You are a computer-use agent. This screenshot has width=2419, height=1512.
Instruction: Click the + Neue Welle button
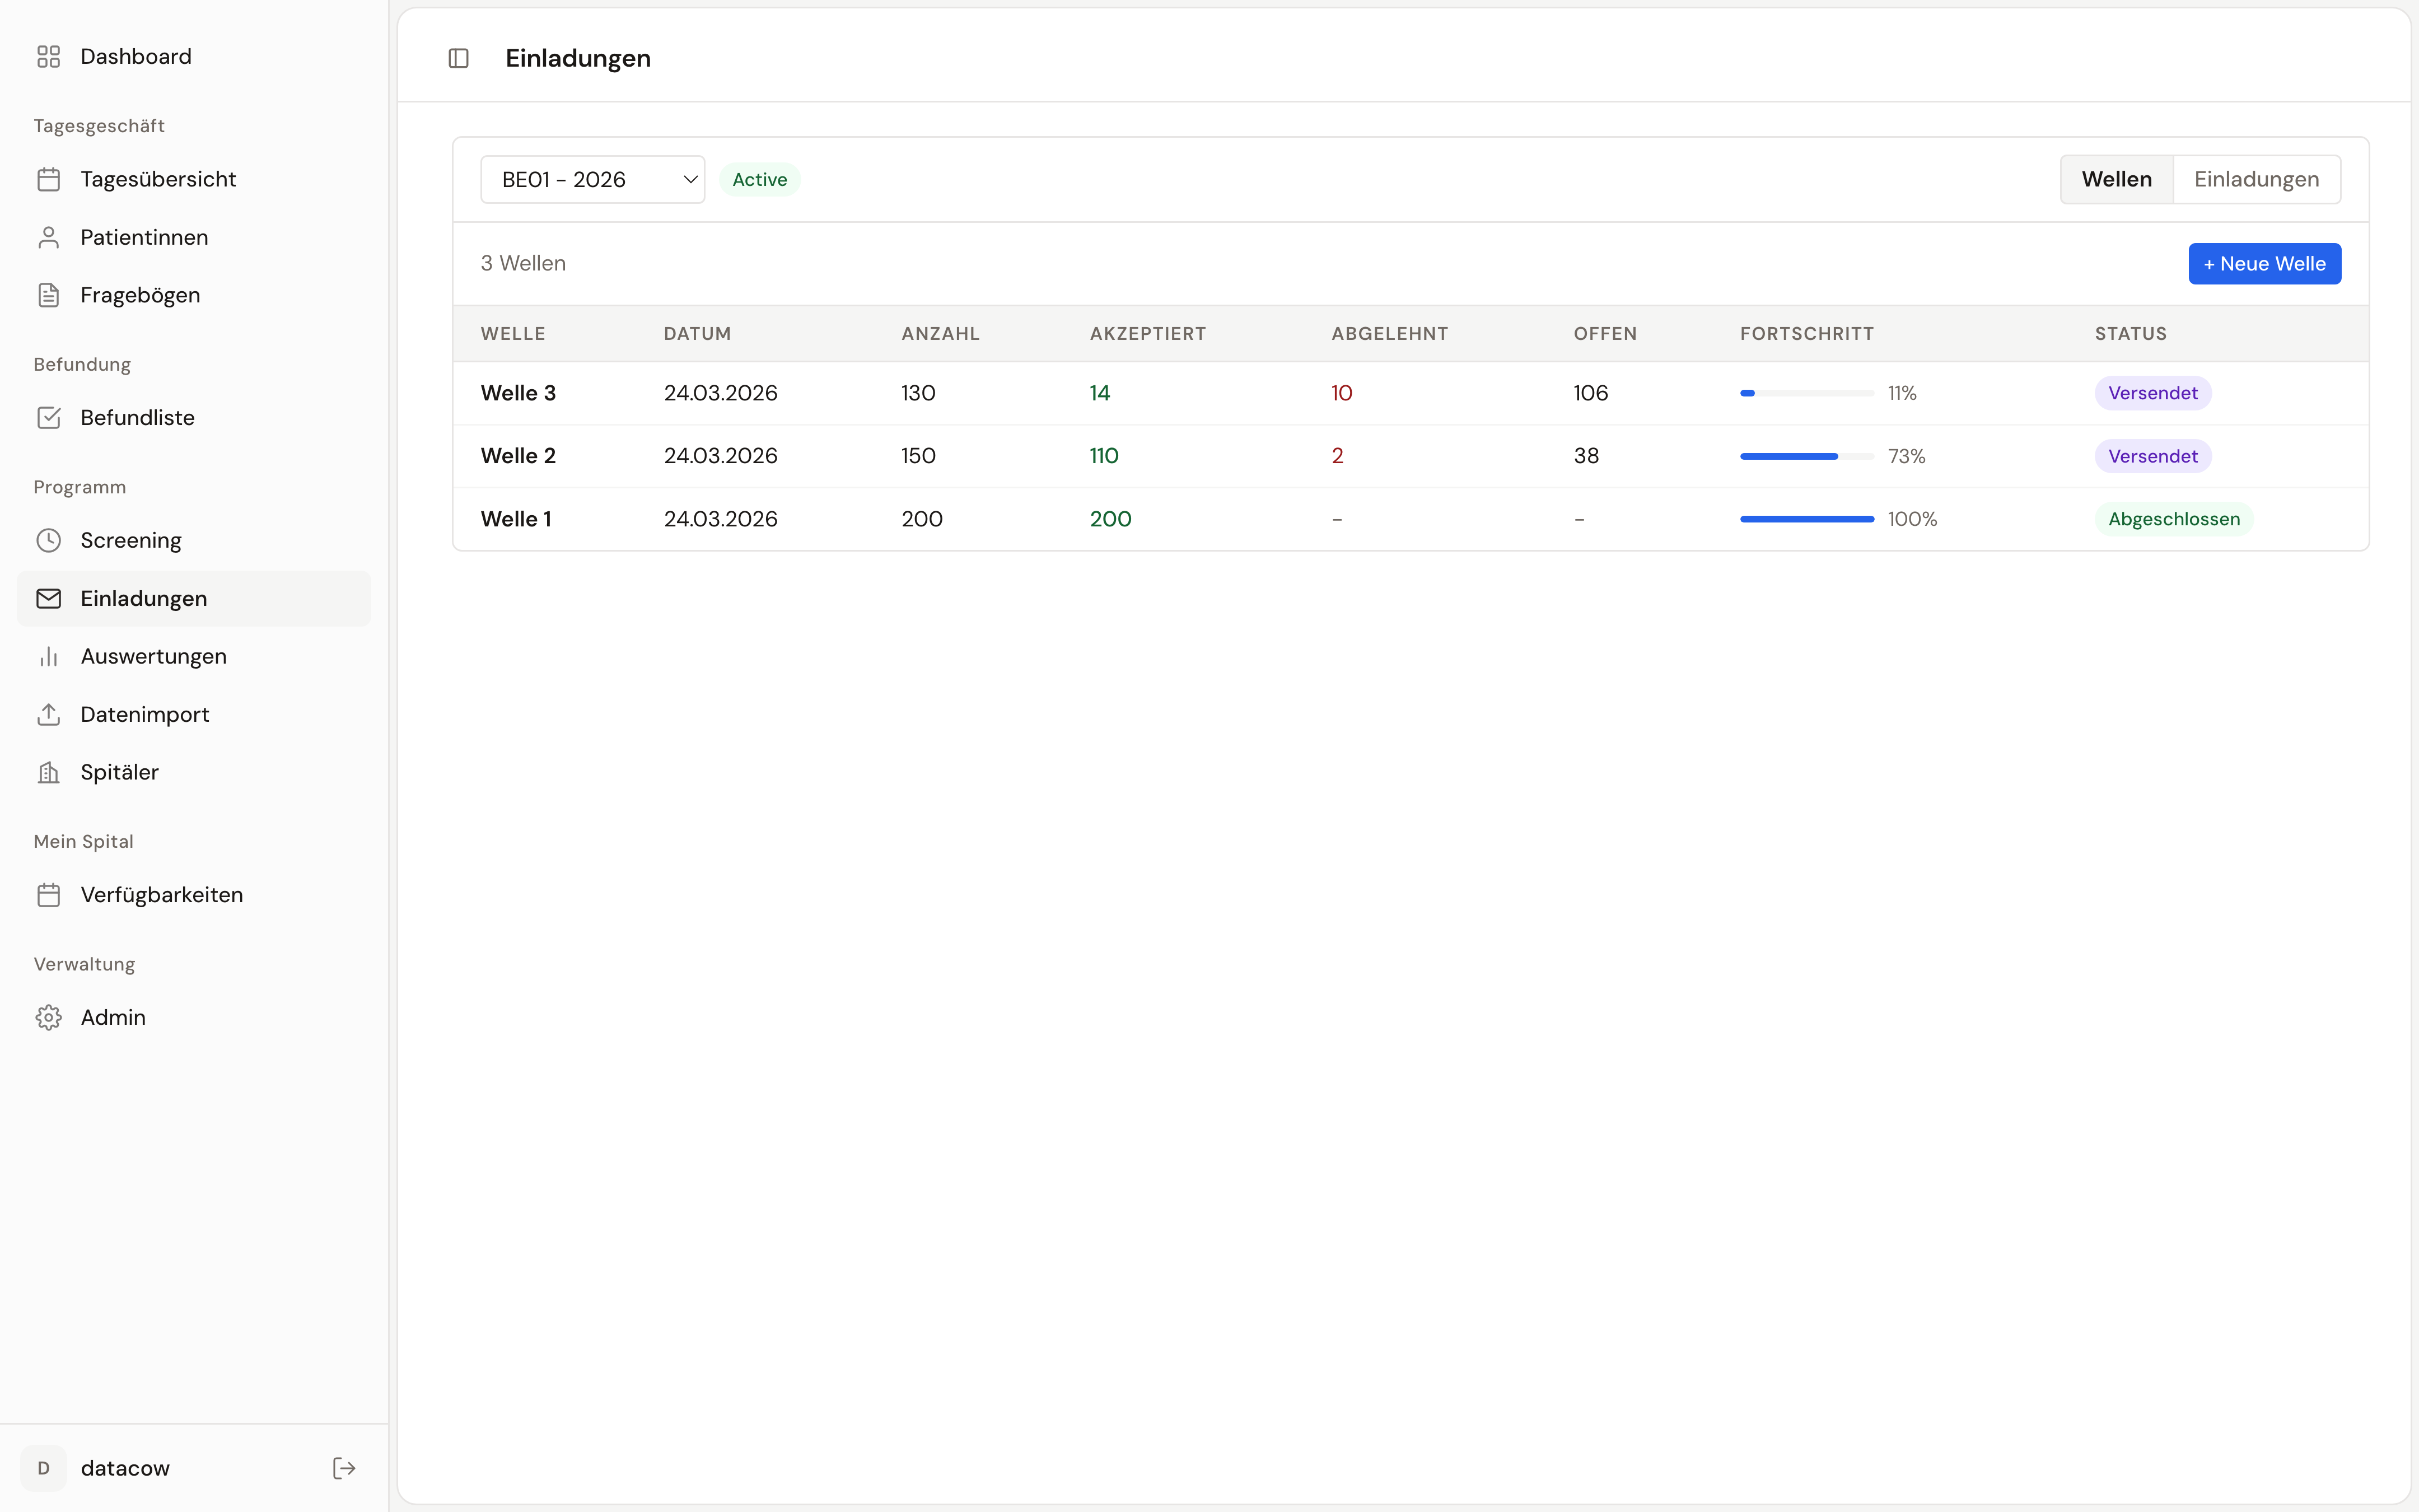click(x=2264, y=263)
